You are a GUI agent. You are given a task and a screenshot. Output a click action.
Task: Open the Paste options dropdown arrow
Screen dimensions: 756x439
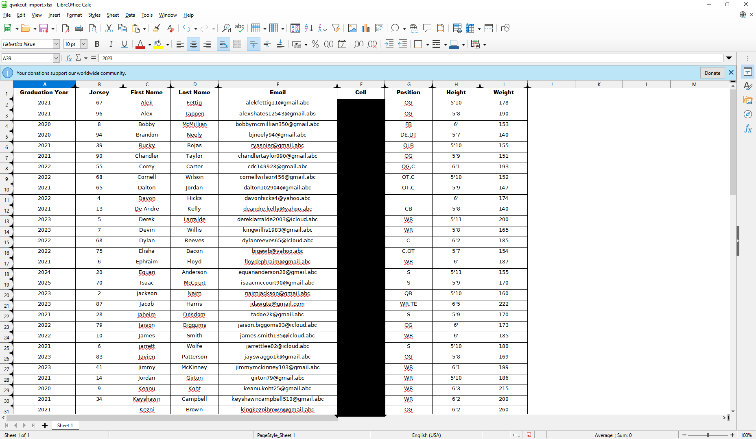coord(144,28)
